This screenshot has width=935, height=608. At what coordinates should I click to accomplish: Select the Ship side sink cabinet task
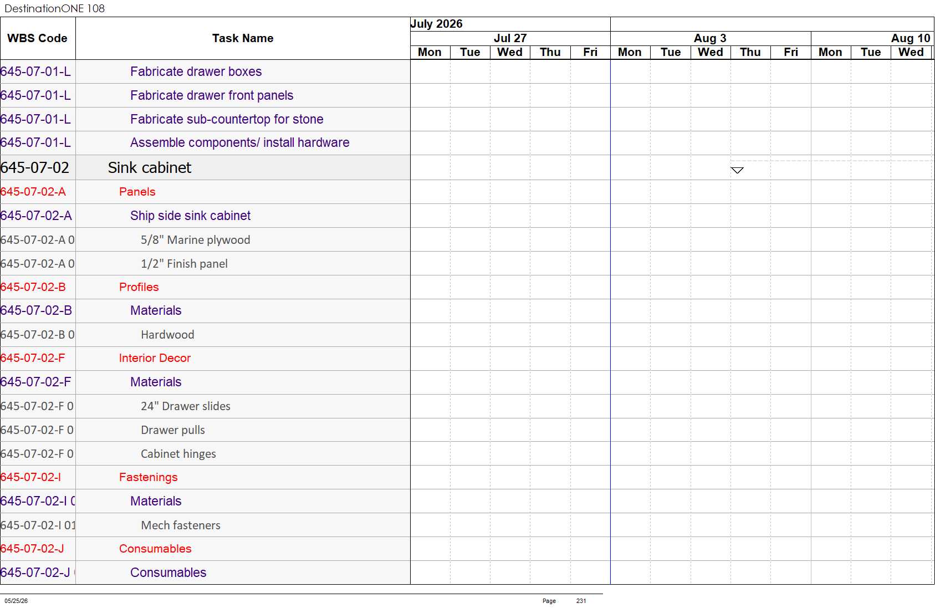tap(190, 216)
